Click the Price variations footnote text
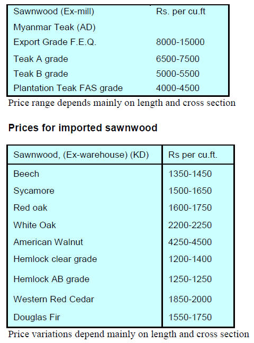The width and height of the screenshot is (254, 343). [129, 335]
